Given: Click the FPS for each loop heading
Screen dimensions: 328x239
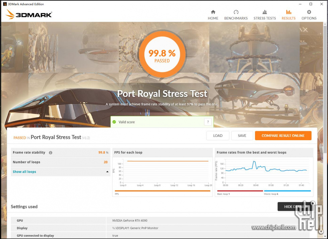Looking at the screenshot, I should 128,153.
